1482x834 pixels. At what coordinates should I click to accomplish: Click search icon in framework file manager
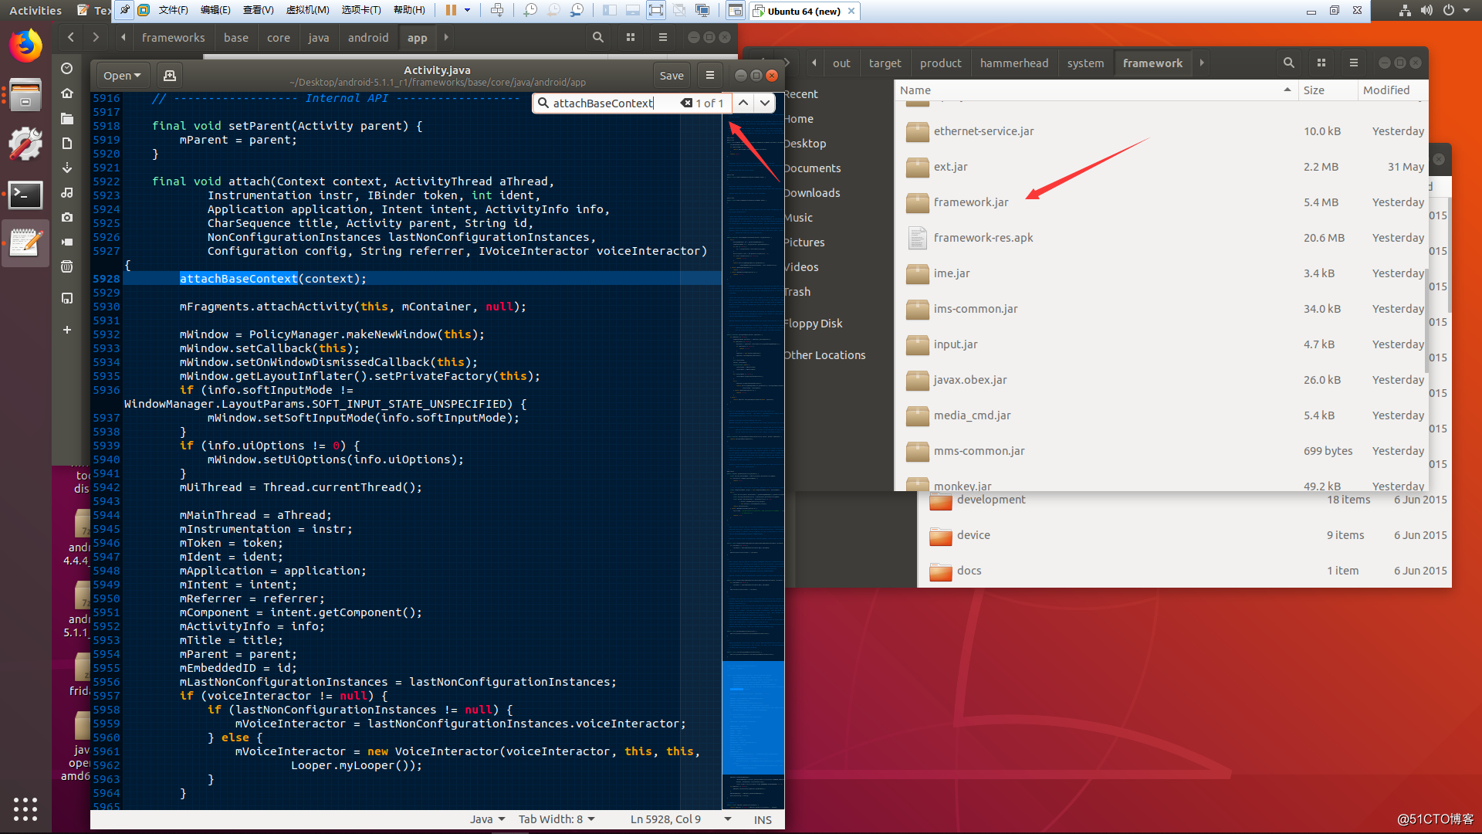[1288, 63]
